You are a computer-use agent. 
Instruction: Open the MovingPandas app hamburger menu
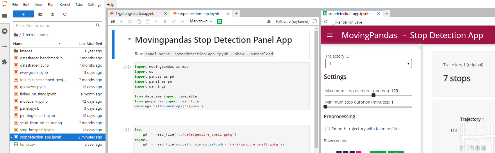point(330,35)
